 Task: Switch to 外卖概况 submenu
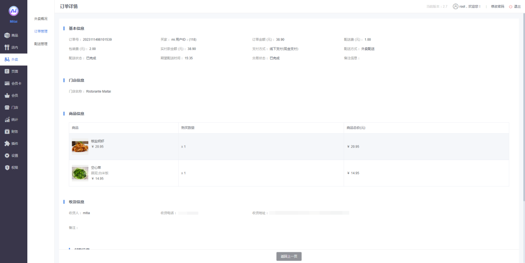click(x=41, y=19)
